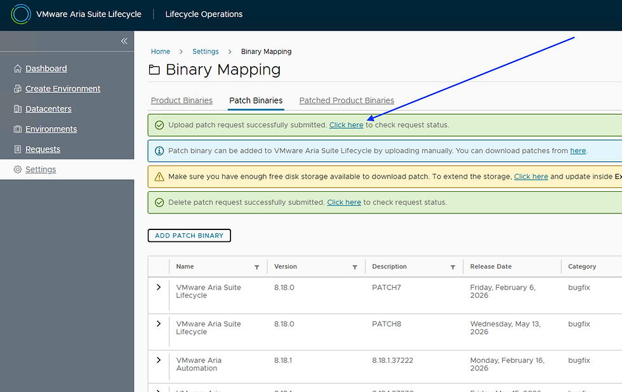Click the PATCH8 description cell
This screenshot has width=622, height=392.
click(387, 324)
